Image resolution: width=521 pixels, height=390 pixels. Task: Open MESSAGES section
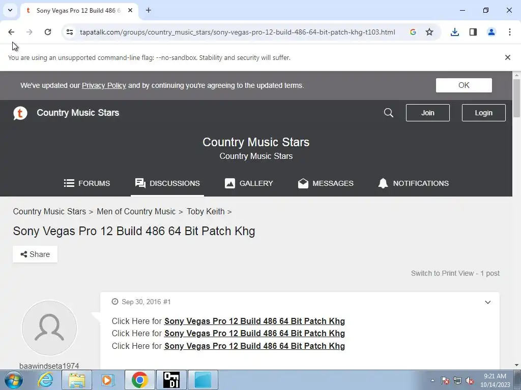click(326, 183)
